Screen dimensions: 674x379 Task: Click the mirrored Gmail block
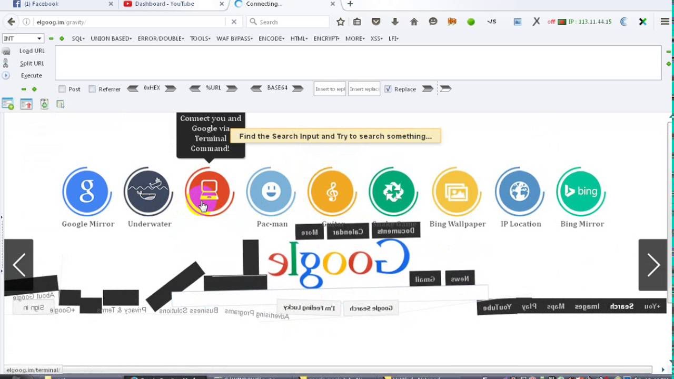coord(424,279)
